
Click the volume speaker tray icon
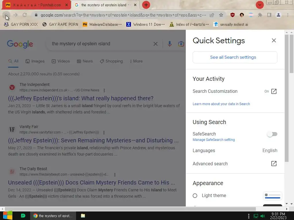pyautogui.click(x=263, y=216)
